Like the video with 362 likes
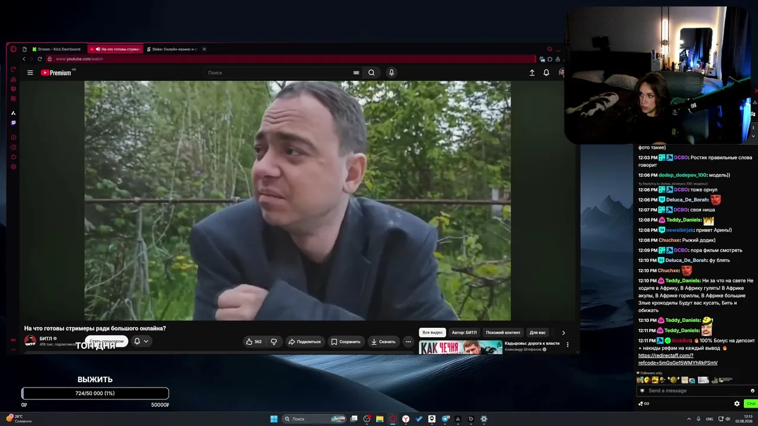758x426 pixels. (253, 341)
